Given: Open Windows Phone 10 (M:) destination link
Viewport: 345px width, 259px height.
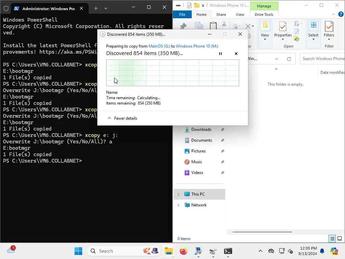Looking at the screenshot, I should tap(197, 46).
